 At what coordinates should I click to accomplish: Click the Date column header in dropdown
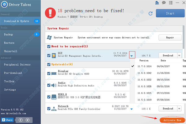point(163,60)
